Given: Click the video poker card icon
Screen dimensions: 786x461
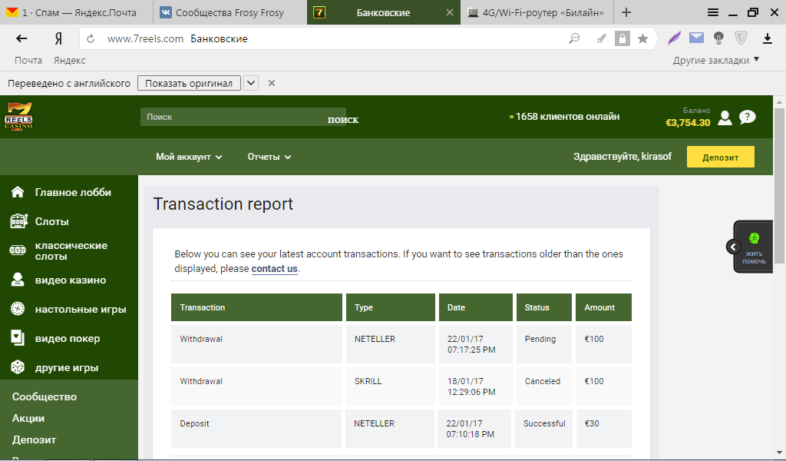Looking at the screenshot, I should [x=18, y=338].
